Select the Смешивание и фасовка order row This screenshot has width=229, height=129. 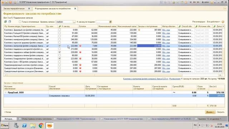114,96
